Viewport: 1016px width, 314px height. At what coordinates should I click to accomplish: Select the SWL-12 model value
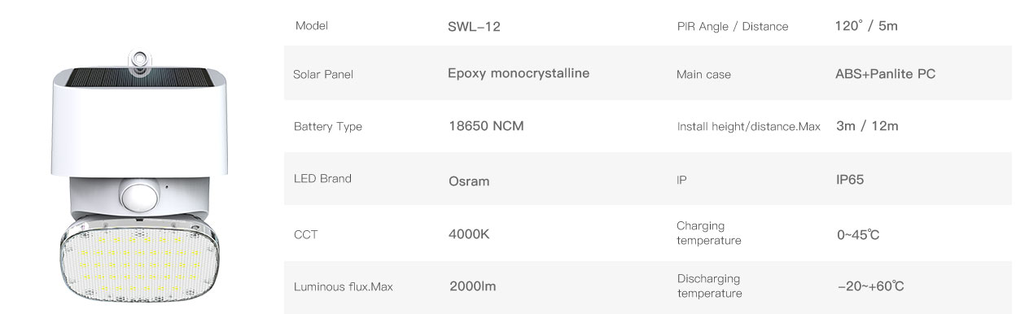point(474,26)
